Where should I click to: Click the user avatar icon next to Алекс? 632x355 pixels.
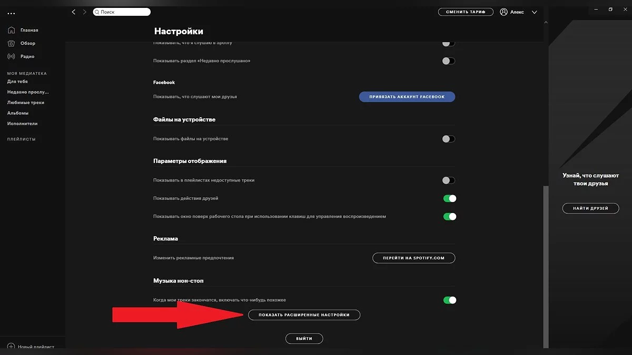[504, 12]
